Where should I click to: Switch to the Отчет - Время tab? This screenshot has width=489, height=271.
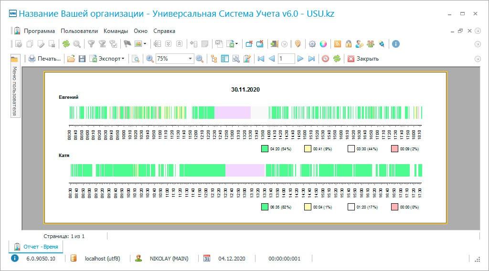(x=36, y=247)
